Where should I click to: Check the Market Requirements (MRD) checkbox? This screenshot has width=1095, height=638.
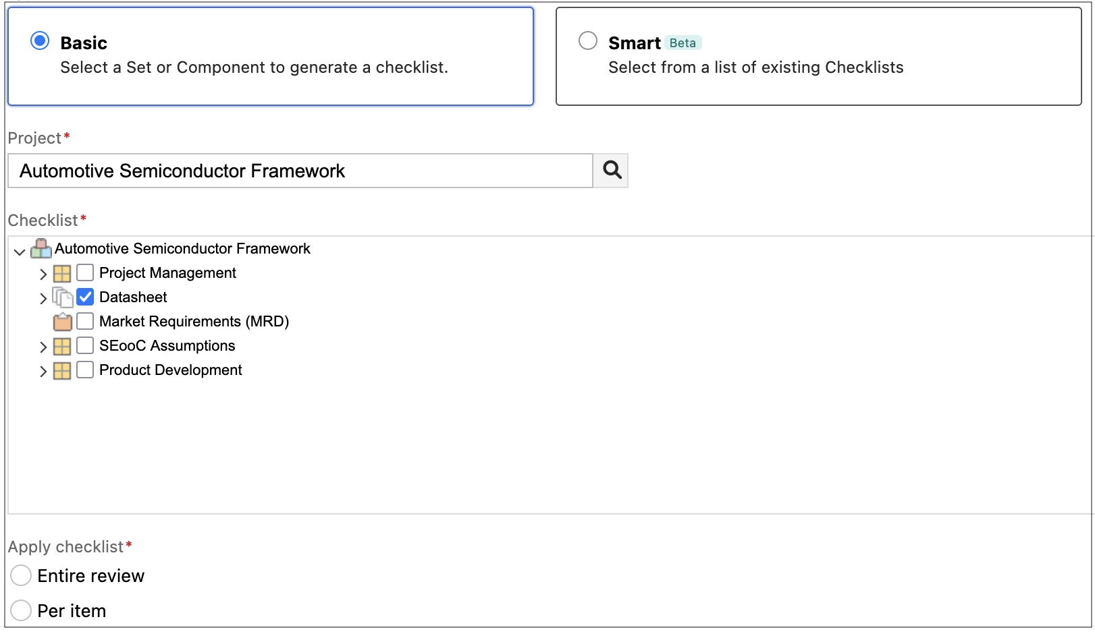[85, 321]
